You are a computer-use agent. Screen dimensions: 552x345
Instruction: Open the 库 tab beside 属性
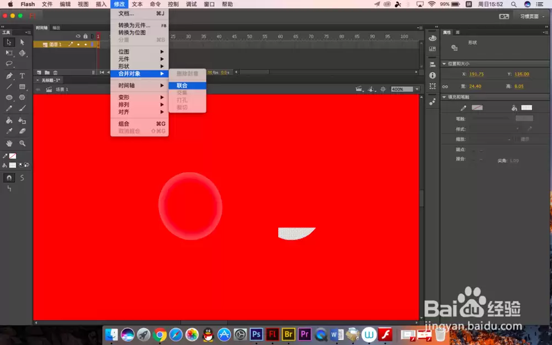click(458, 33)
